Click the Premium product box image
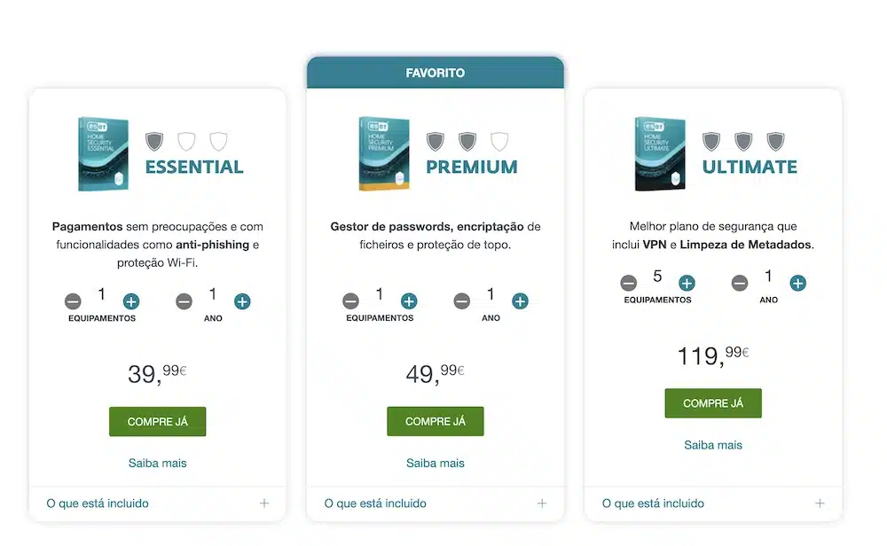This screenshot has width=887, height=546. coord(384,153)
